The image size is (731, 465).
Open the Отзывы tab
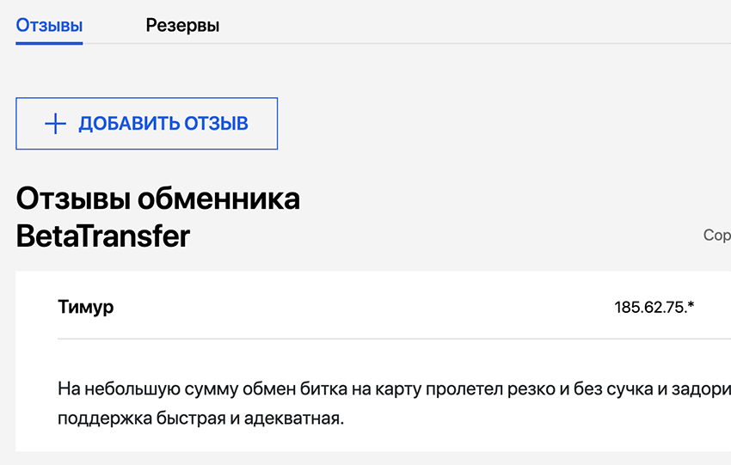[x=49, y=26]
